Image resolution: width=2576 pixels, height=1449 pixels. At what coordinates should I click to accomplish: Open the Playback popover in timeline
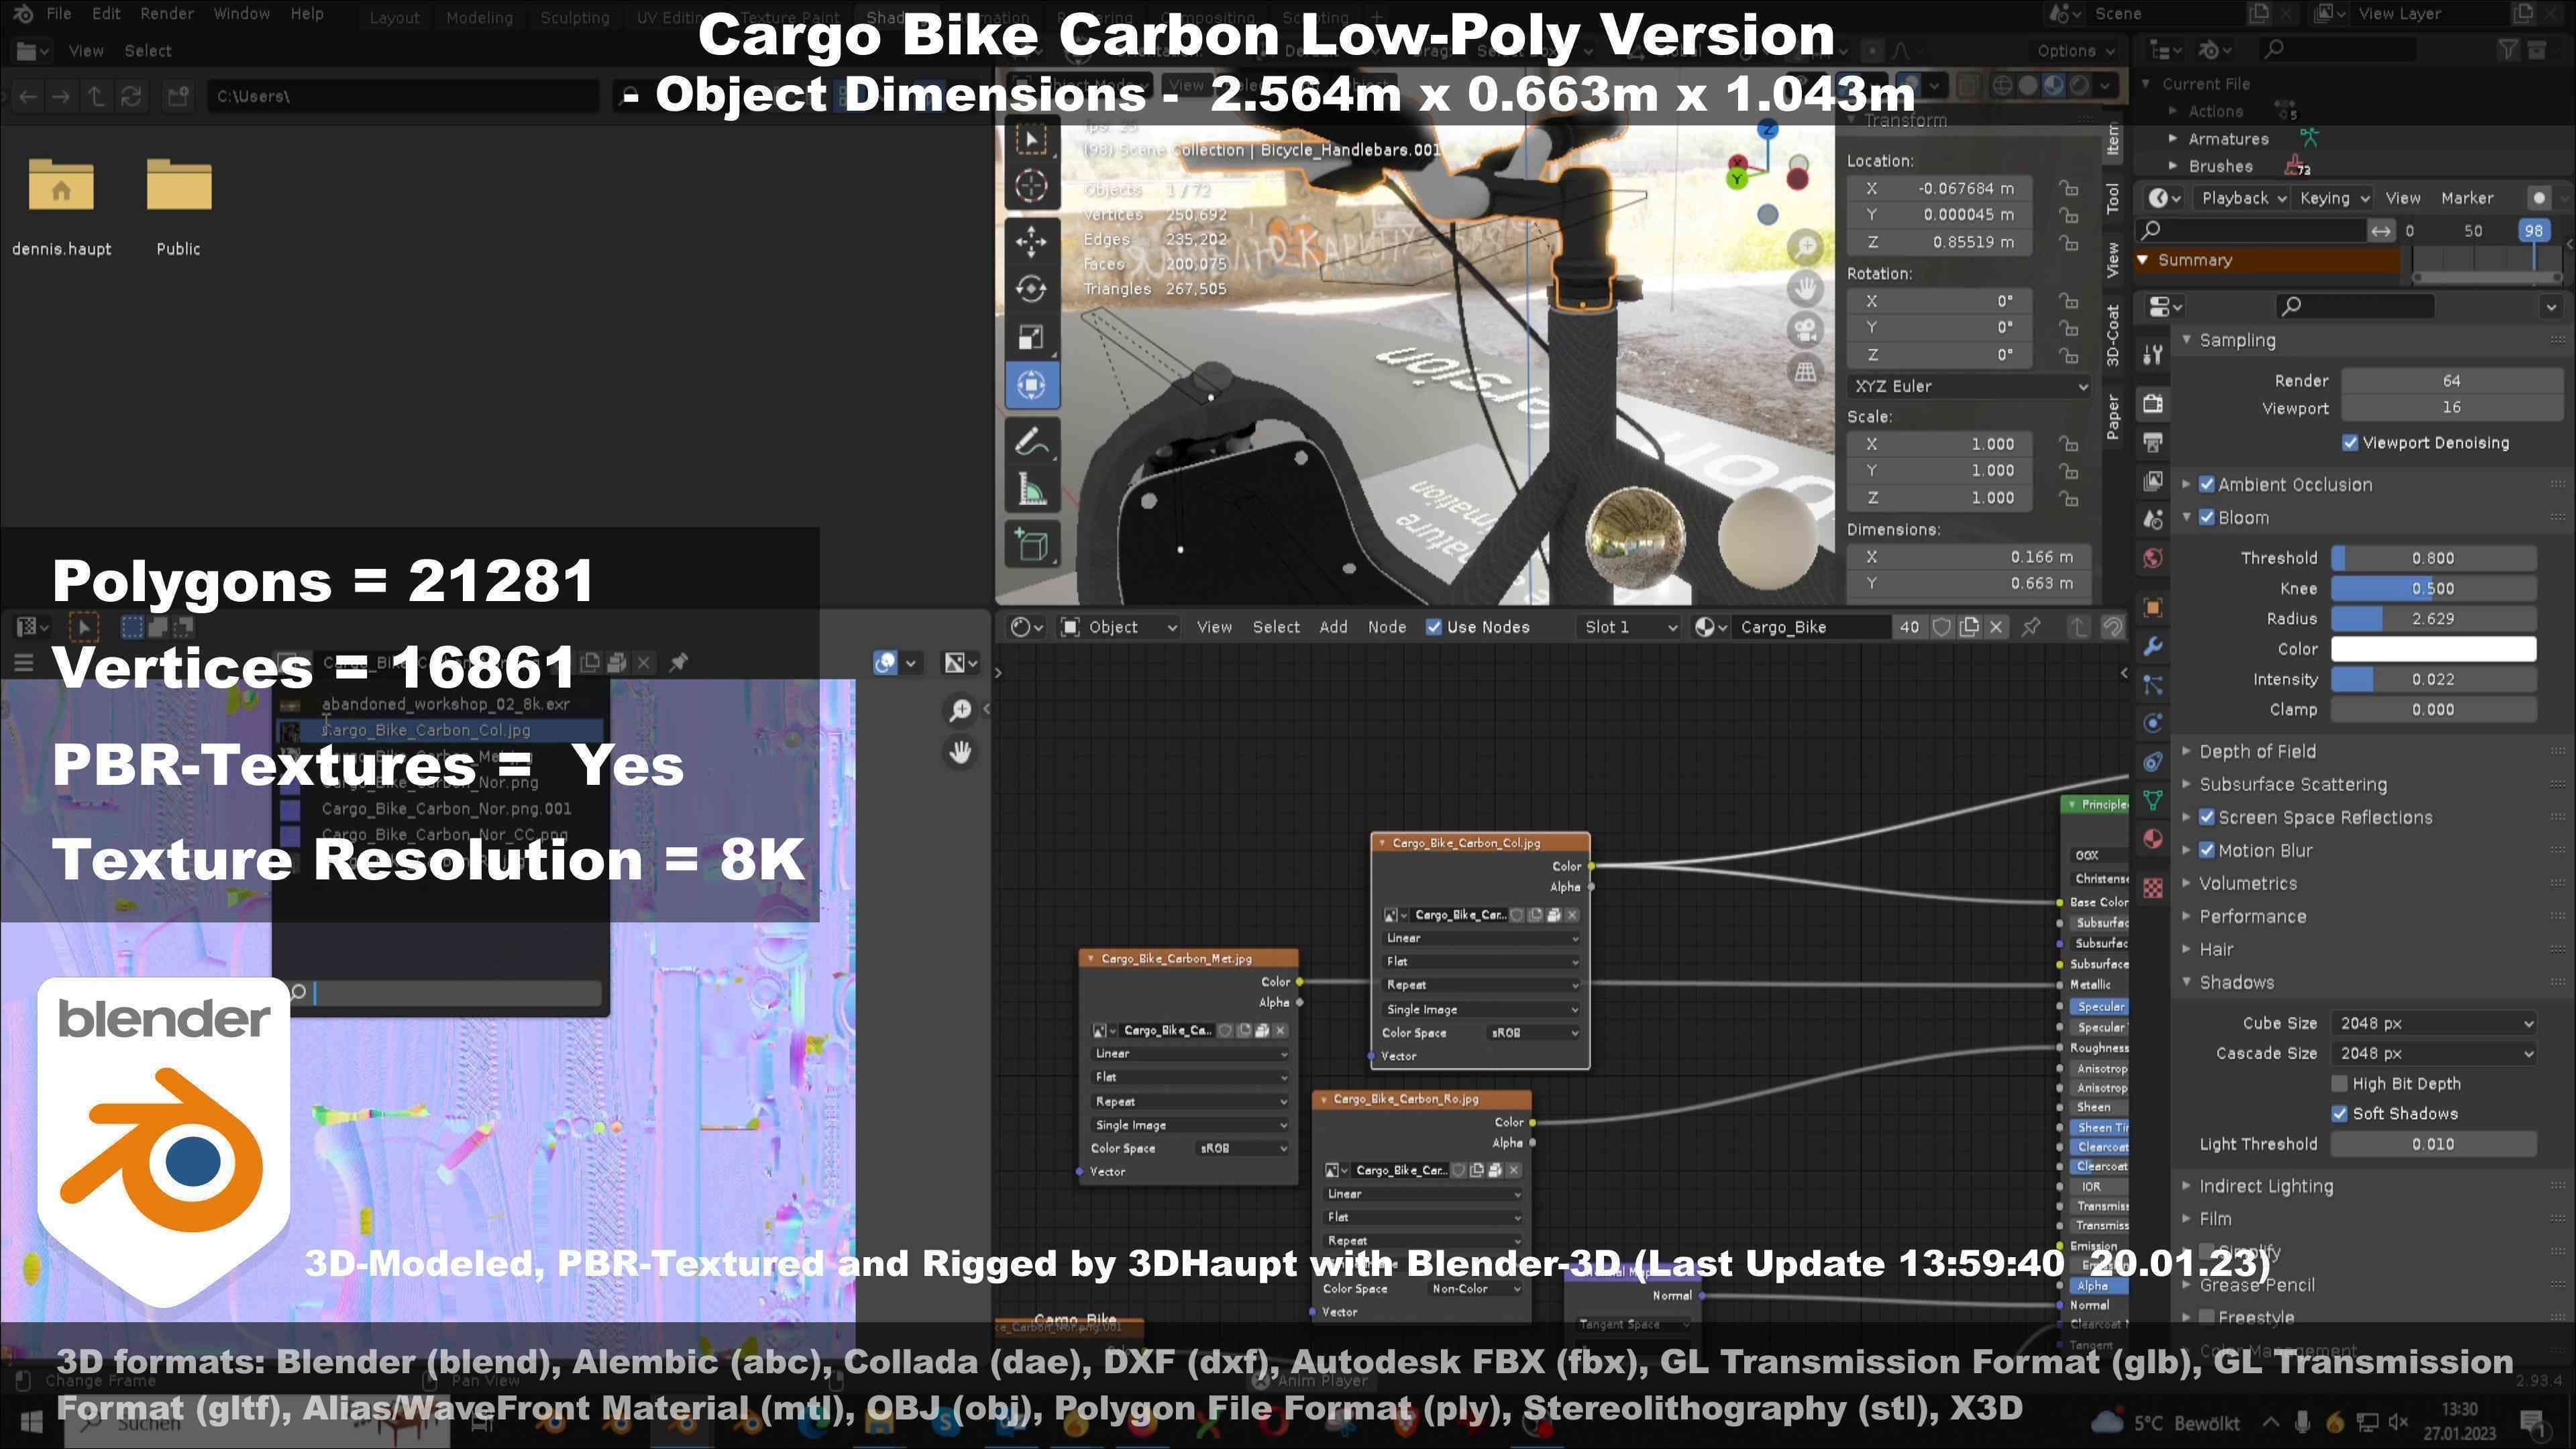tap(2243, 198)
